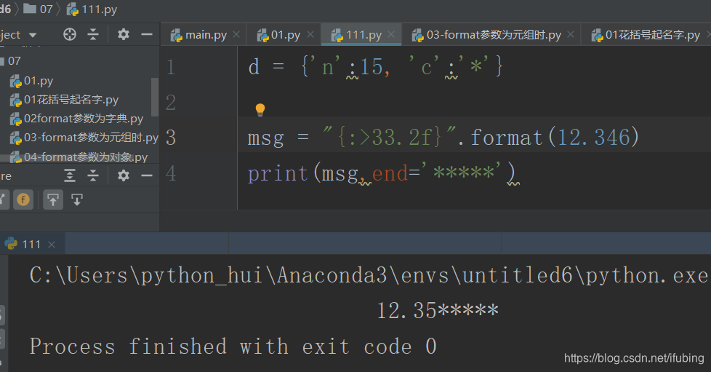Open Structure panel settings gear
Viewport: 711px width, 372px height.
click(x=124, y=175)
